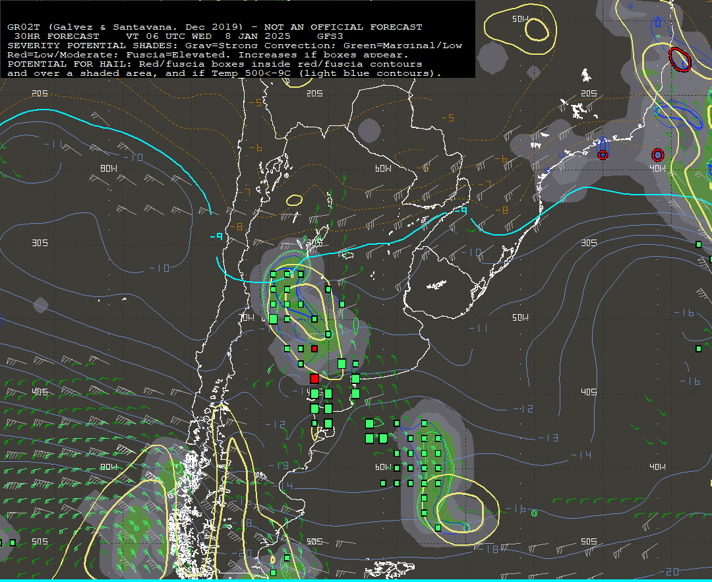
Task: Click the green box above the right-side -16 label
Action: 698,348
